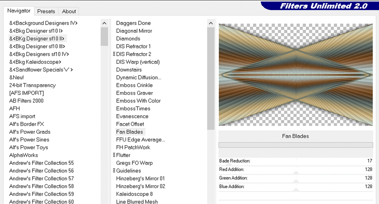379x204 pixels.
Task: Choose Hinzeberg's Mirror 01 filter
Action: 140,178
